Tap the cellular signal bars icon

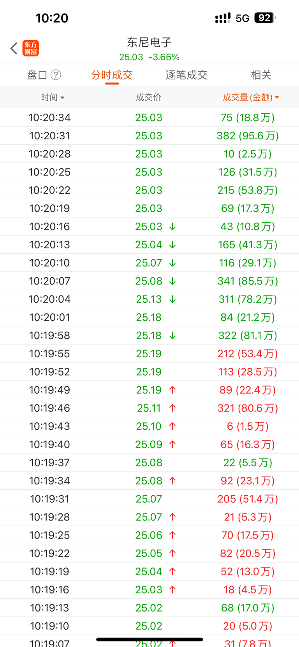pyautogui.click(x=223, y=18)
